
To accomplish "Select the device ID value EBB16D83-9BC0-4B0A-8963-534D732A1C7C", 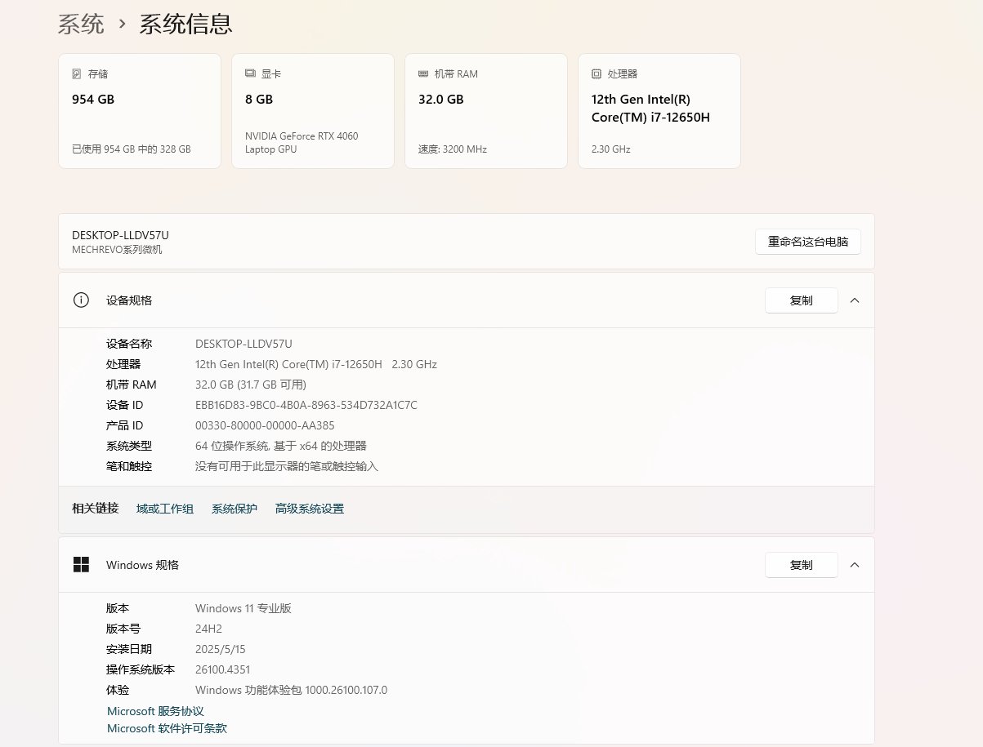I will click(x=306, y=405).
